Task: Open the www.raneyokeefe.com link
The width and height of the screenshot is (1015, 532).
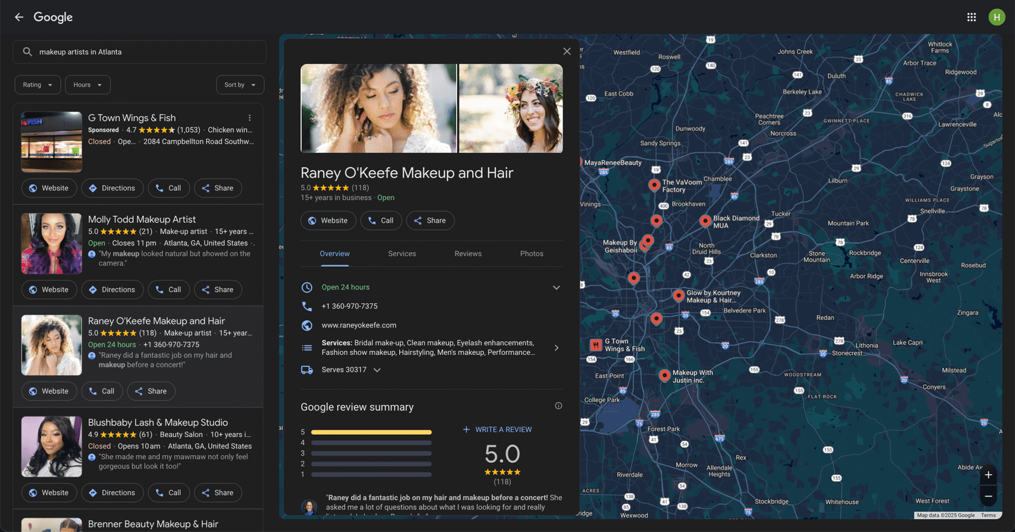Action: [x=359, y=325]
